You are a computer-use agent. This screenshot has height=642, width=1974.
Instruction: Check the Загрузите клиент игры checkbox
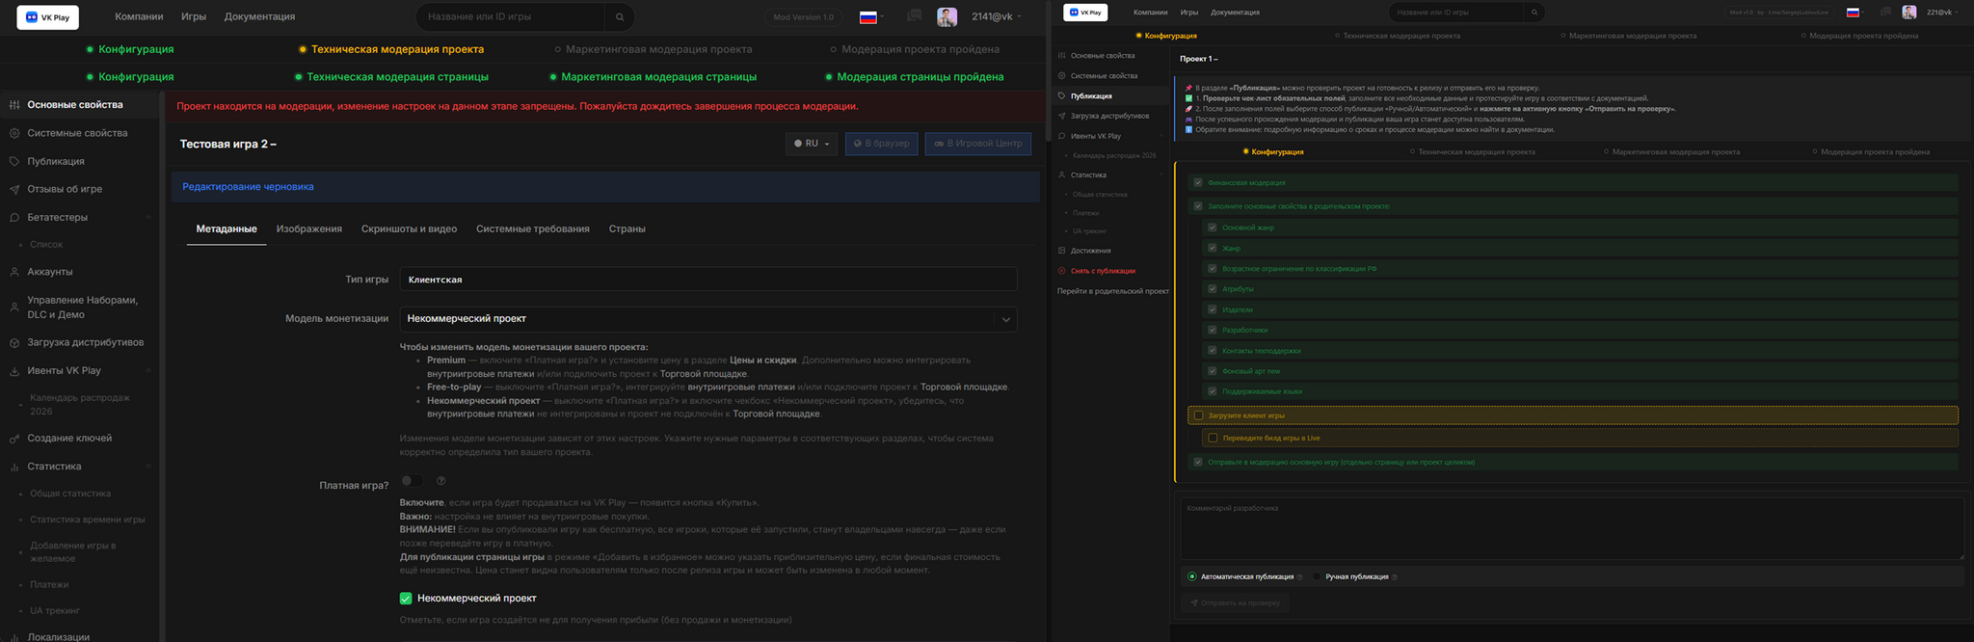click(x=1198, y=415)
